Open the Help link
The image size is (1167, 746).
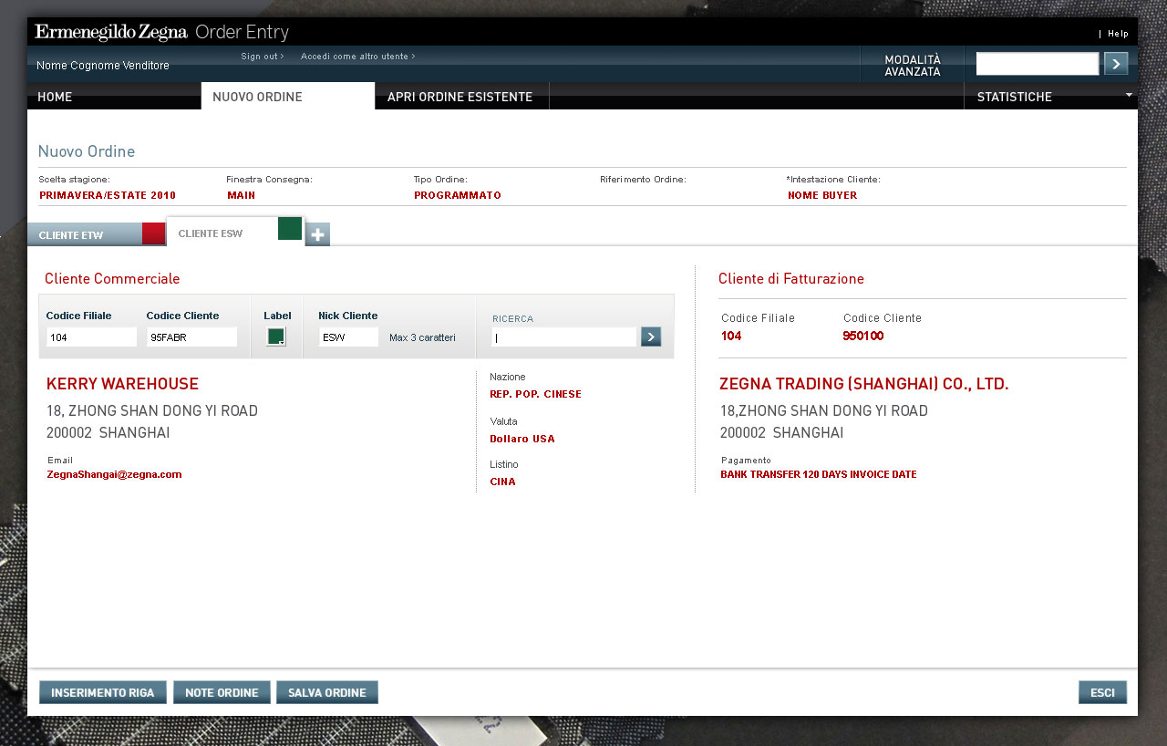coord(1118,34)
